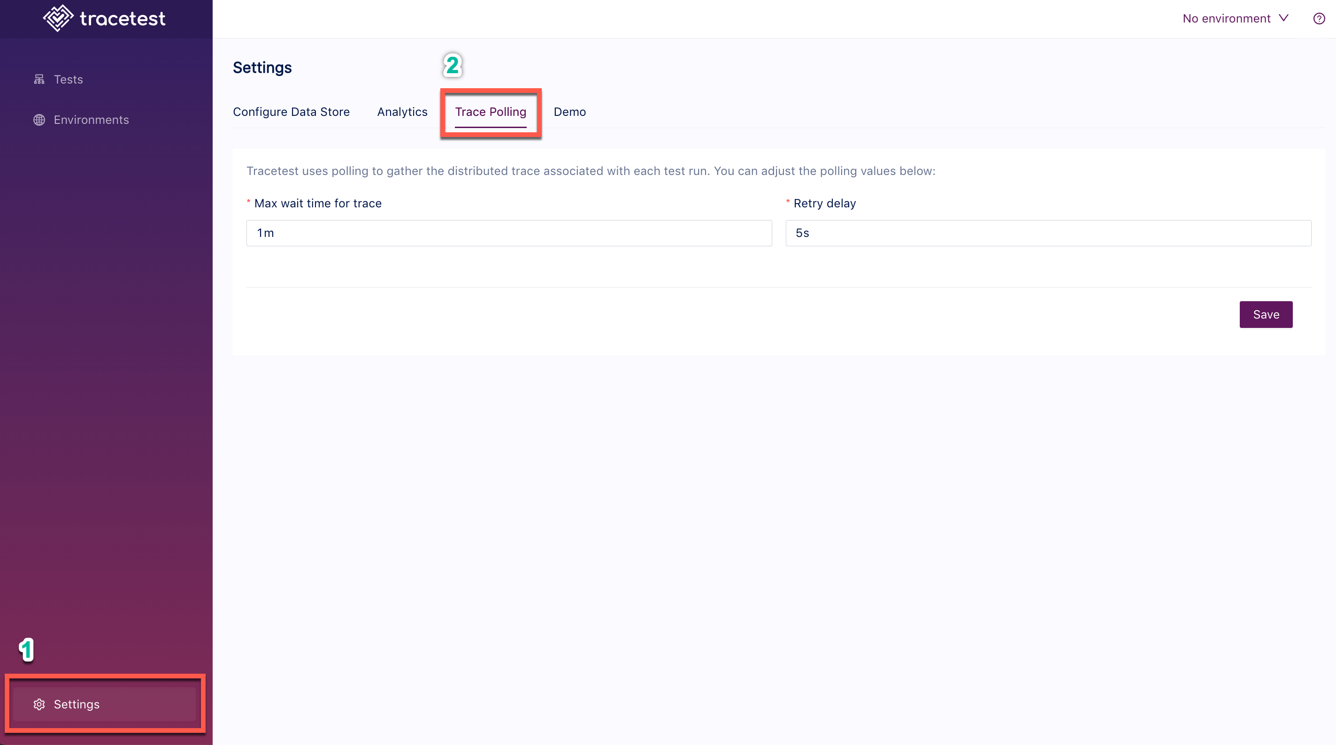
Task: Enable demo mode toggle
Action: [570, 111]
